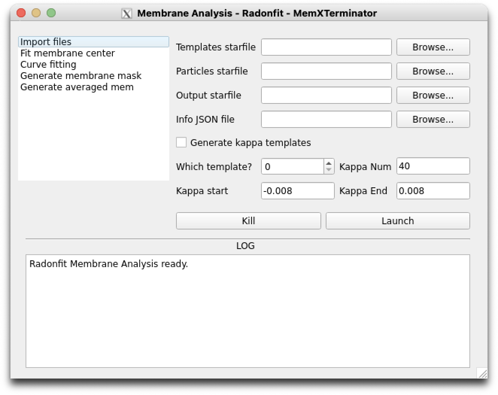Select Fit membrane center step
The image size is (498, 395).
(94, 53)
